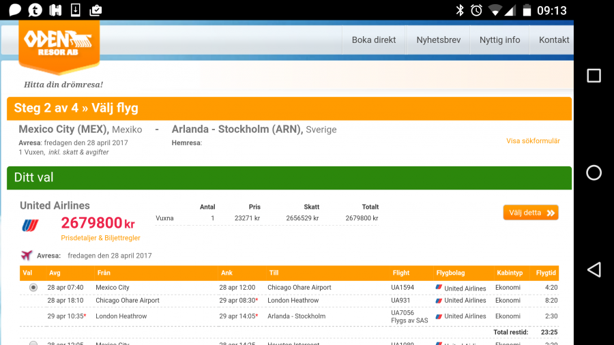Image resolution: width=614 pixels, height=345 pixels.
Task: Select the radio button for the 07:40 departure
Action: (x=33, y=288)
